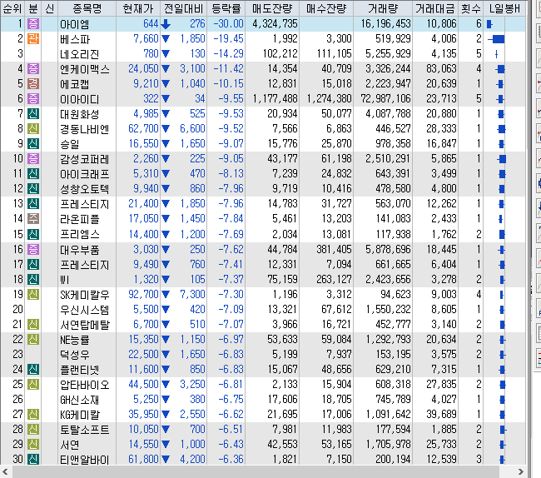This screenshot has height=478, width=541.
Task: Select the stock name 에코캡
Action: tap(75, 84)
